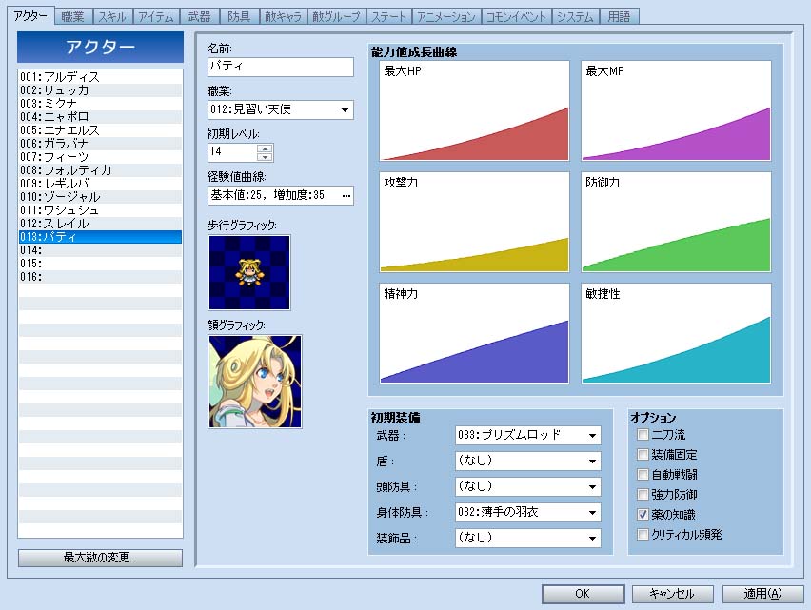Click the face graphic portrait image
Image resolution: width=811 pixels, height=610 pixels.
[254, 381]
